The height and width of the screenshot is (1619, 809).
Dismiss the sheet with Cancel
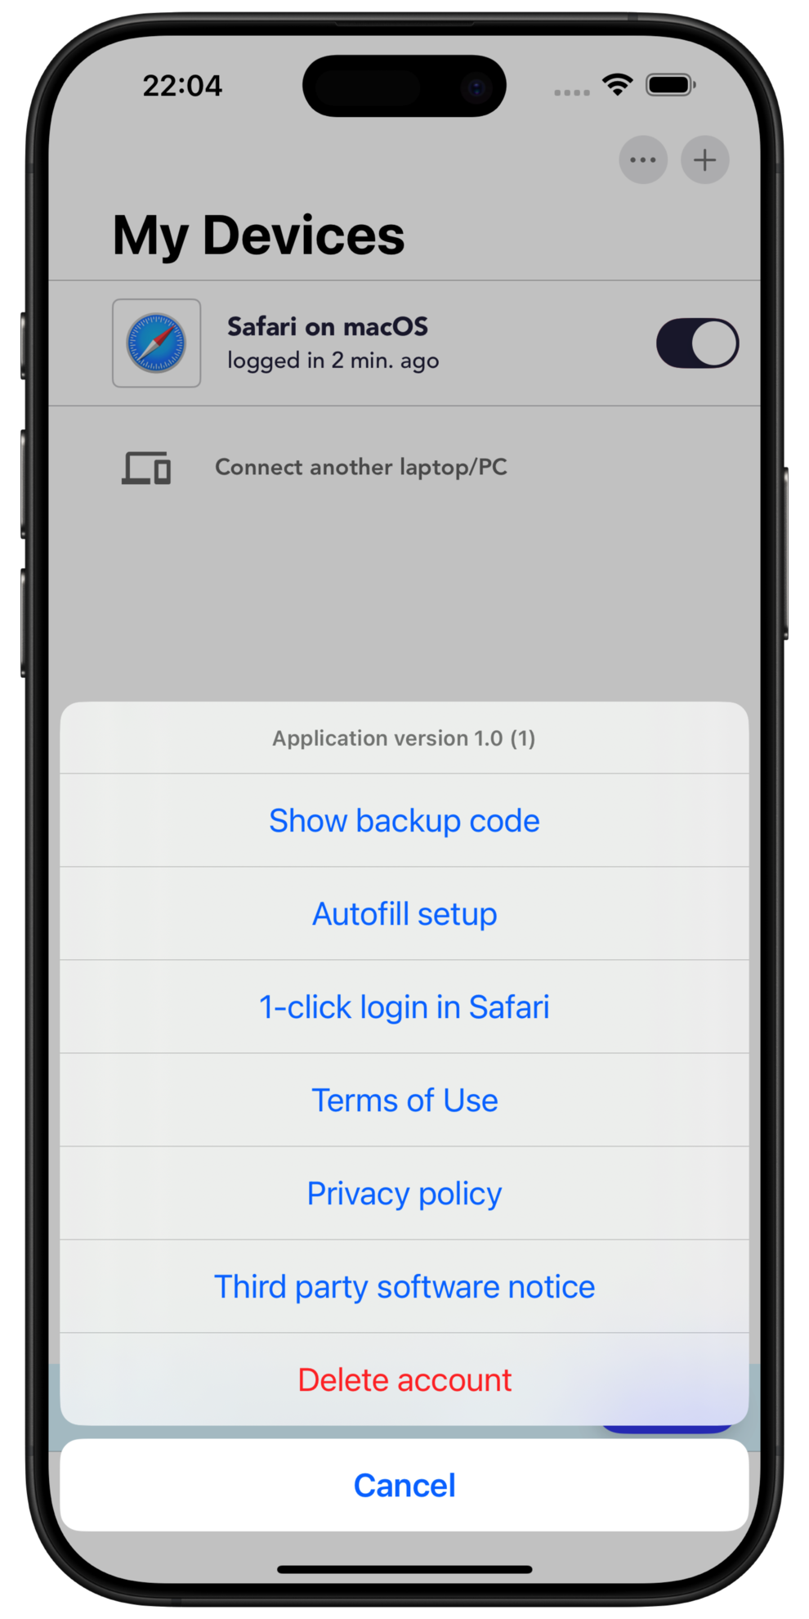coord(404,1485)
